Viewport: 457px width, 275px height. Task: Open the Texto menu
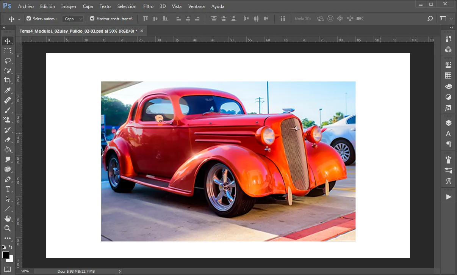[105, 6]
